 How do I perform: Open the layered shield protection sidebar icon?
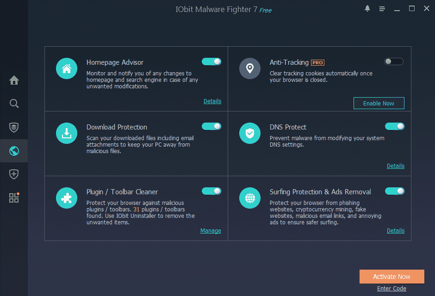point(14,128)
